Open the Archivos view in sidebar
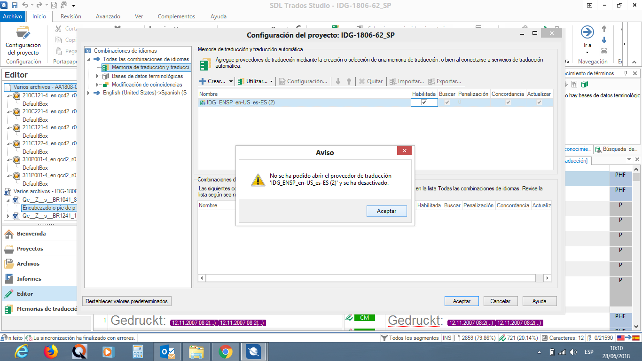Screen dimensions: 642x361 (x=39, y=264)
